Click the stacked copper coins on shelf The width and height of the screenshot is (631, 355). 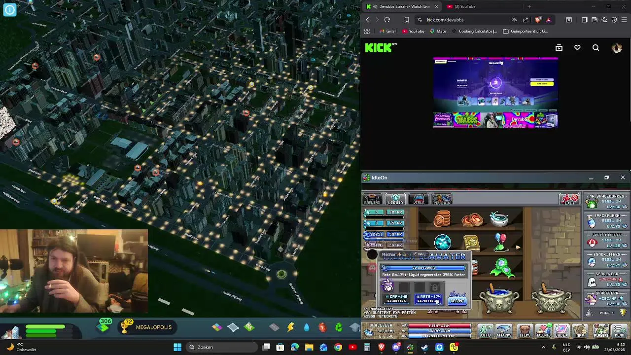click(442, 218)
